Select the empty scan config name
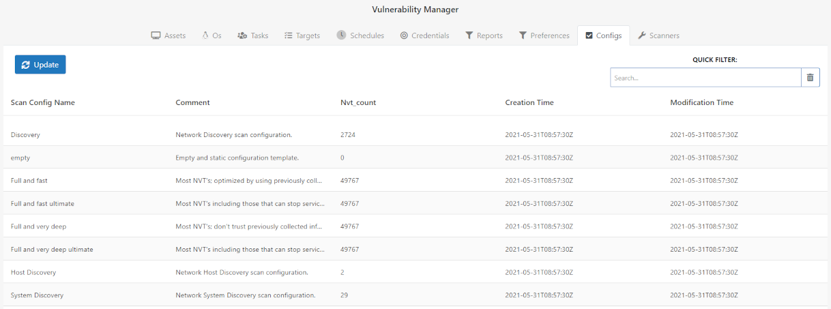This screenshot has width=831, height=309. tap(20, 158)
